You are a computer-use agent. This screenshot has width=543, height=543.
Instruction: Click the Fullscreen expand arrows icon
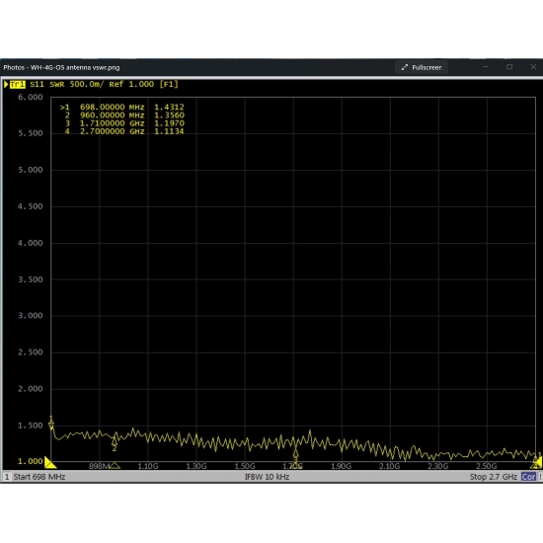pyautogui.click(x=405, y=67)
